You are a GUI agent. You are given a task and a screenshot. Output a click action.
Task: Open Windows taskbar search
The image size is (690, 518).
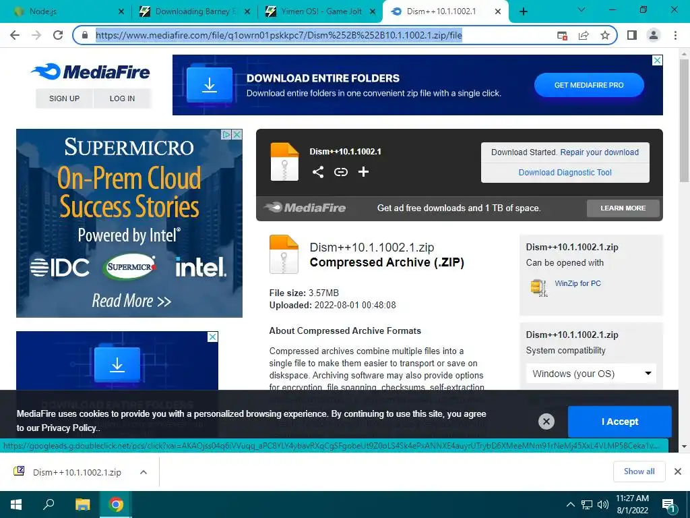point(49,505)
